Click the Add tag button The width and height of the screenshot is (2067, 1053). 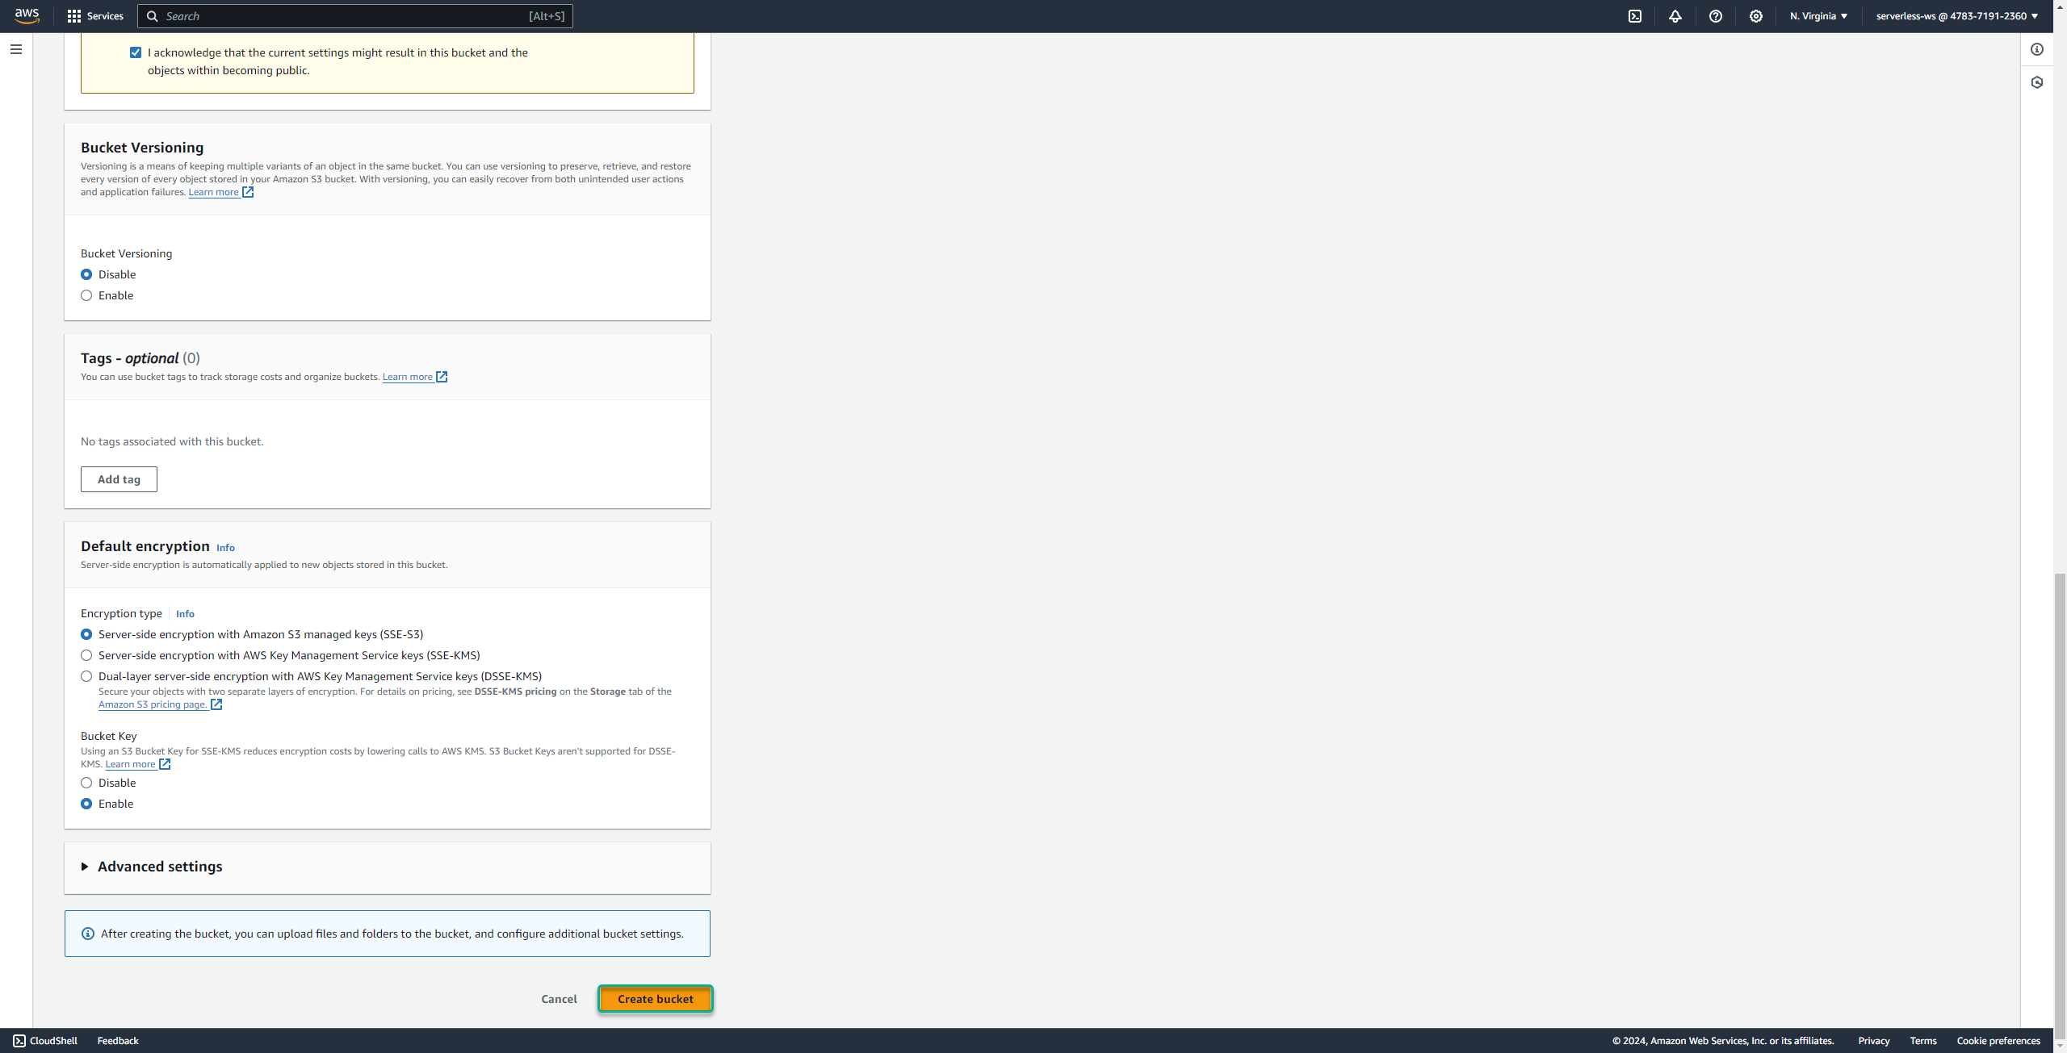tap(119, 479)
